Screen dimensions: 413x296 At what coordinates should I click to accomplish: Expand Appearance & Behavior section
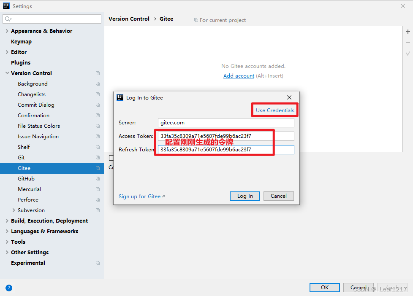[x=7, y=31]
